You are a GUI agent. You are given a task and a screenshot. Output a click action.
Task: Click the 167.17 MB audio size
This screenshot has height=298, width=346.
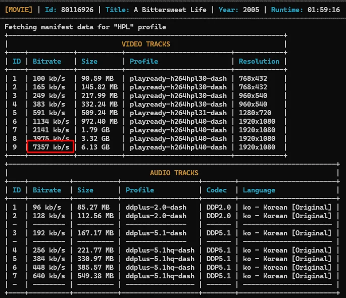point(95,233)
